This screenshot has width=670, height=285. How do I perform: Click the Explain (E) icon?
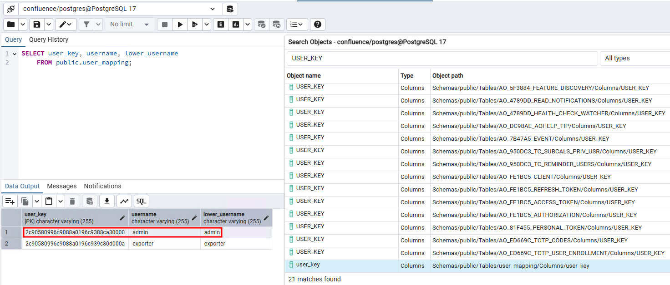coord(221,25)
